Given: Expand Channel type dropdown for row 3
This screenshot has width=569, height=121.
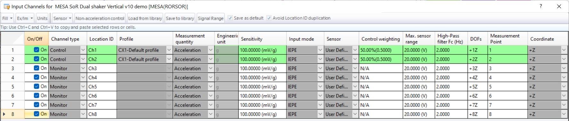Looking at the screenshot, I should point(83,68).
